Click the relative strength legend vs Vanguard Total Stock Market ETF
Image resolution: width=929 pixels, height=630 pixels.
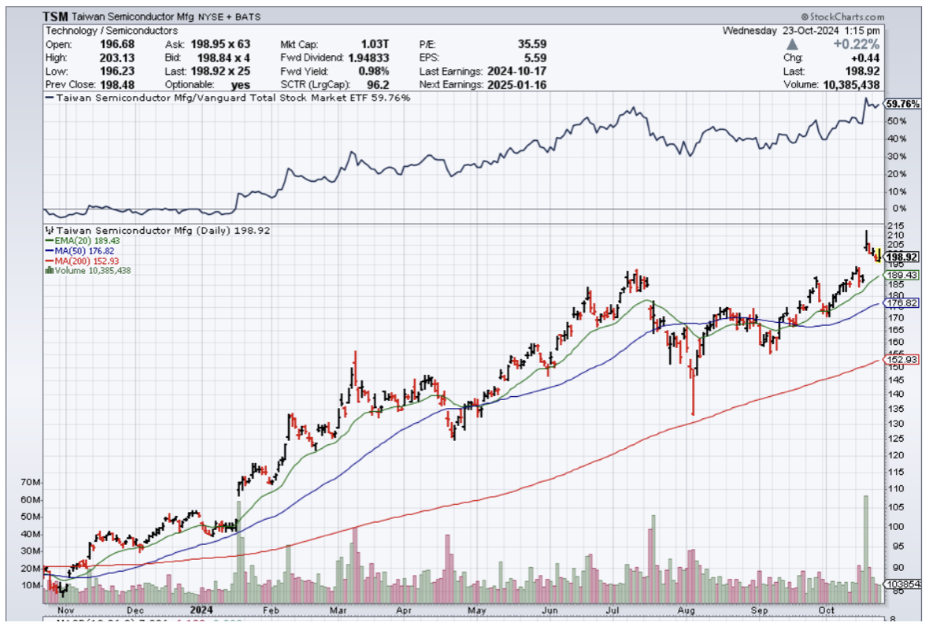(228, 98)
